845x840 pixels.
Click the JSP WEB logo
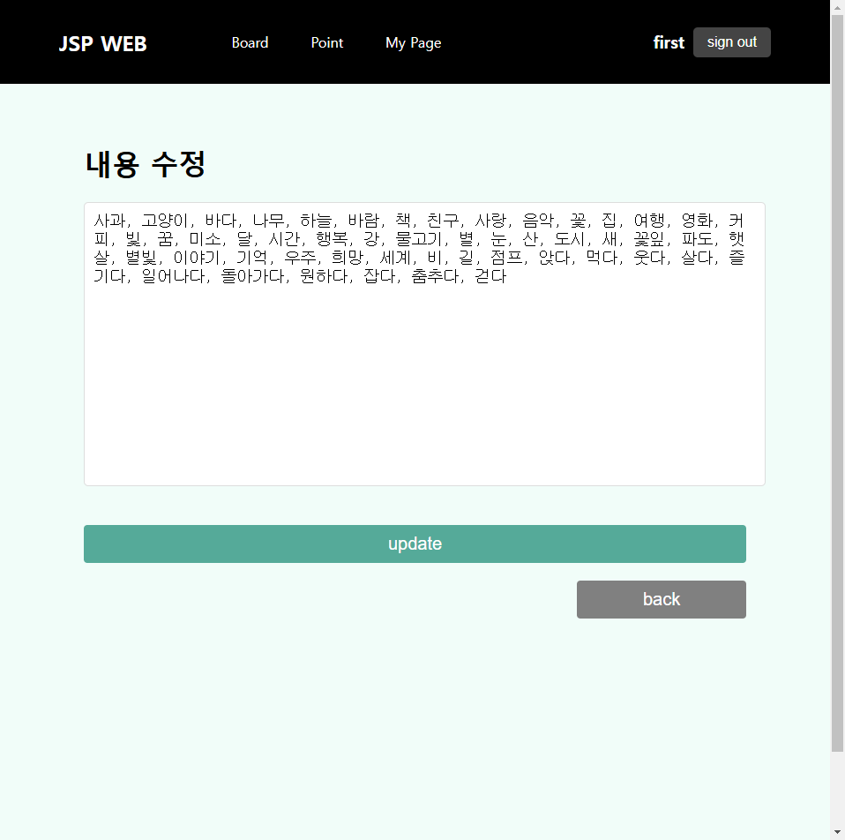pos(102,43)
